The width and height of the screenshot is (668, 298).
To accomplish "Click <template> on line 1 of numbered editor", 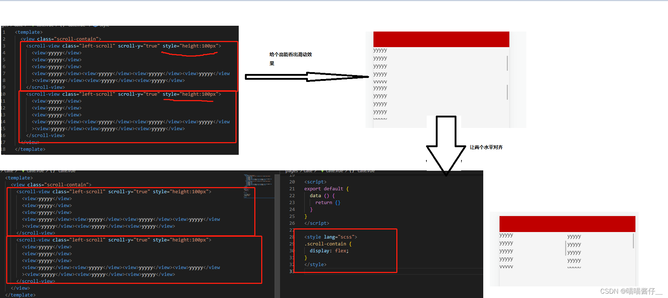I will coord(29,32).
